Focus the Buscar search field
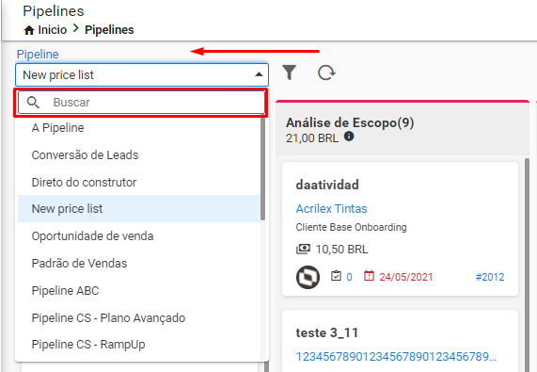Viewport: 537px width, 372px height. pyautogui.click(x=141, y=102)
